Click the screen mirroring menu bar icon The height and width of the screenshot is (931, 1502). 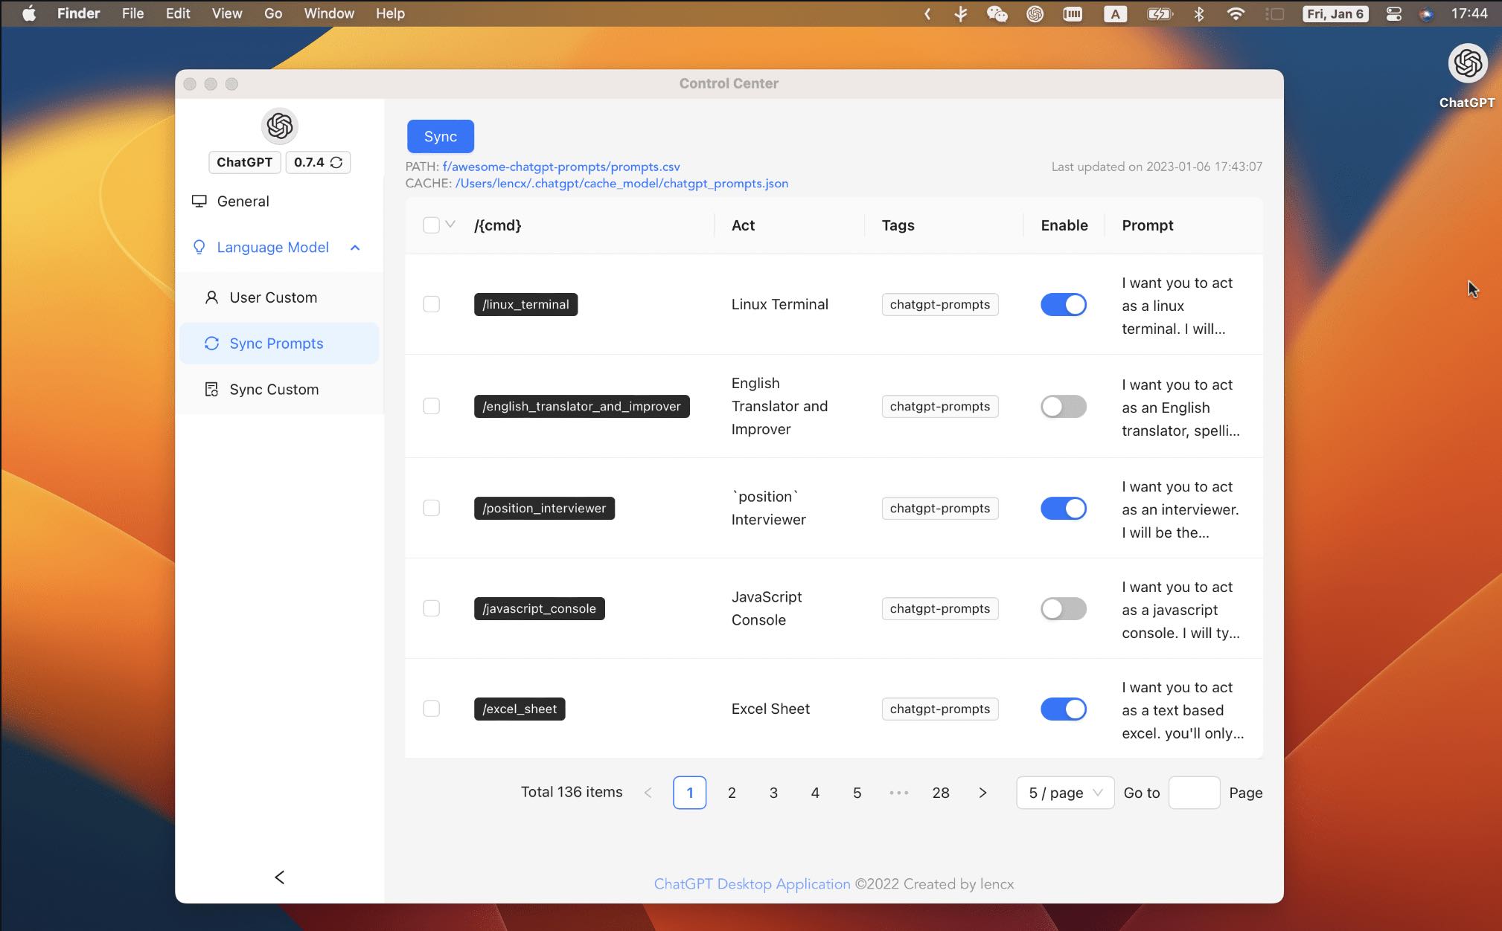pyautogui.click(x=1274, y=13)
